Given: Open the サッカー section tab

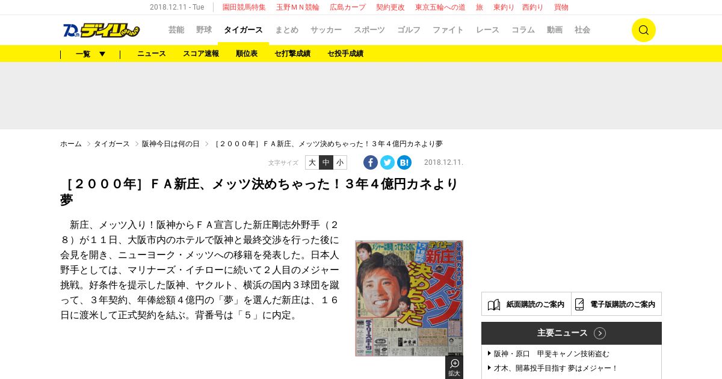Looking at the screenshot, I should 326,30.
